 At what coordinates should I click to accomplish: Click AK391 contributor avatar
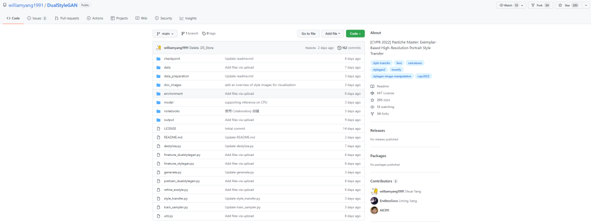pyautogui.click(x=374, y=210)
